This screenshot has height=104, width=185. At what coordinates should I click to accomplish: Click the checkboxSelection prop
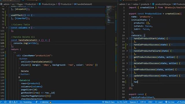32,99
